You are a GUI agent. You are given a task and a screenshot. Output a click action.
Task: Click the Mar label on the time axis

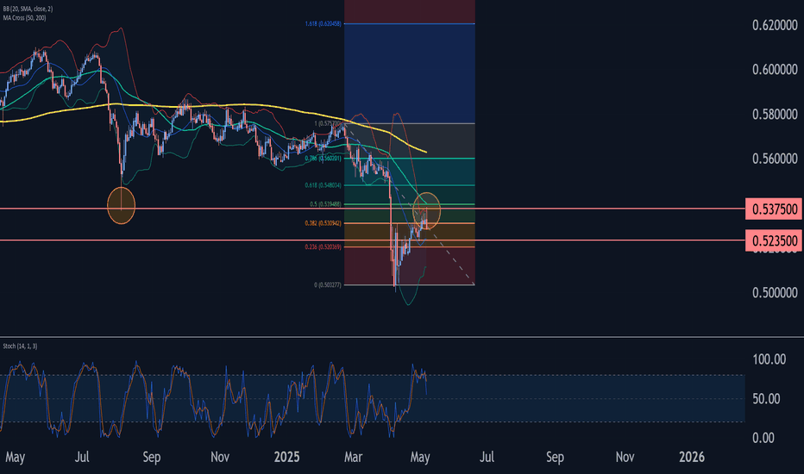[354, 457]
